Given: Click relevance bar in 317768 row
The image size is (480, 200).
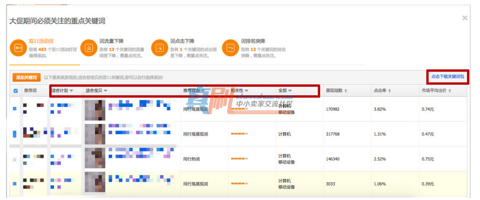Looking at the screenshot, I should 239,134.
